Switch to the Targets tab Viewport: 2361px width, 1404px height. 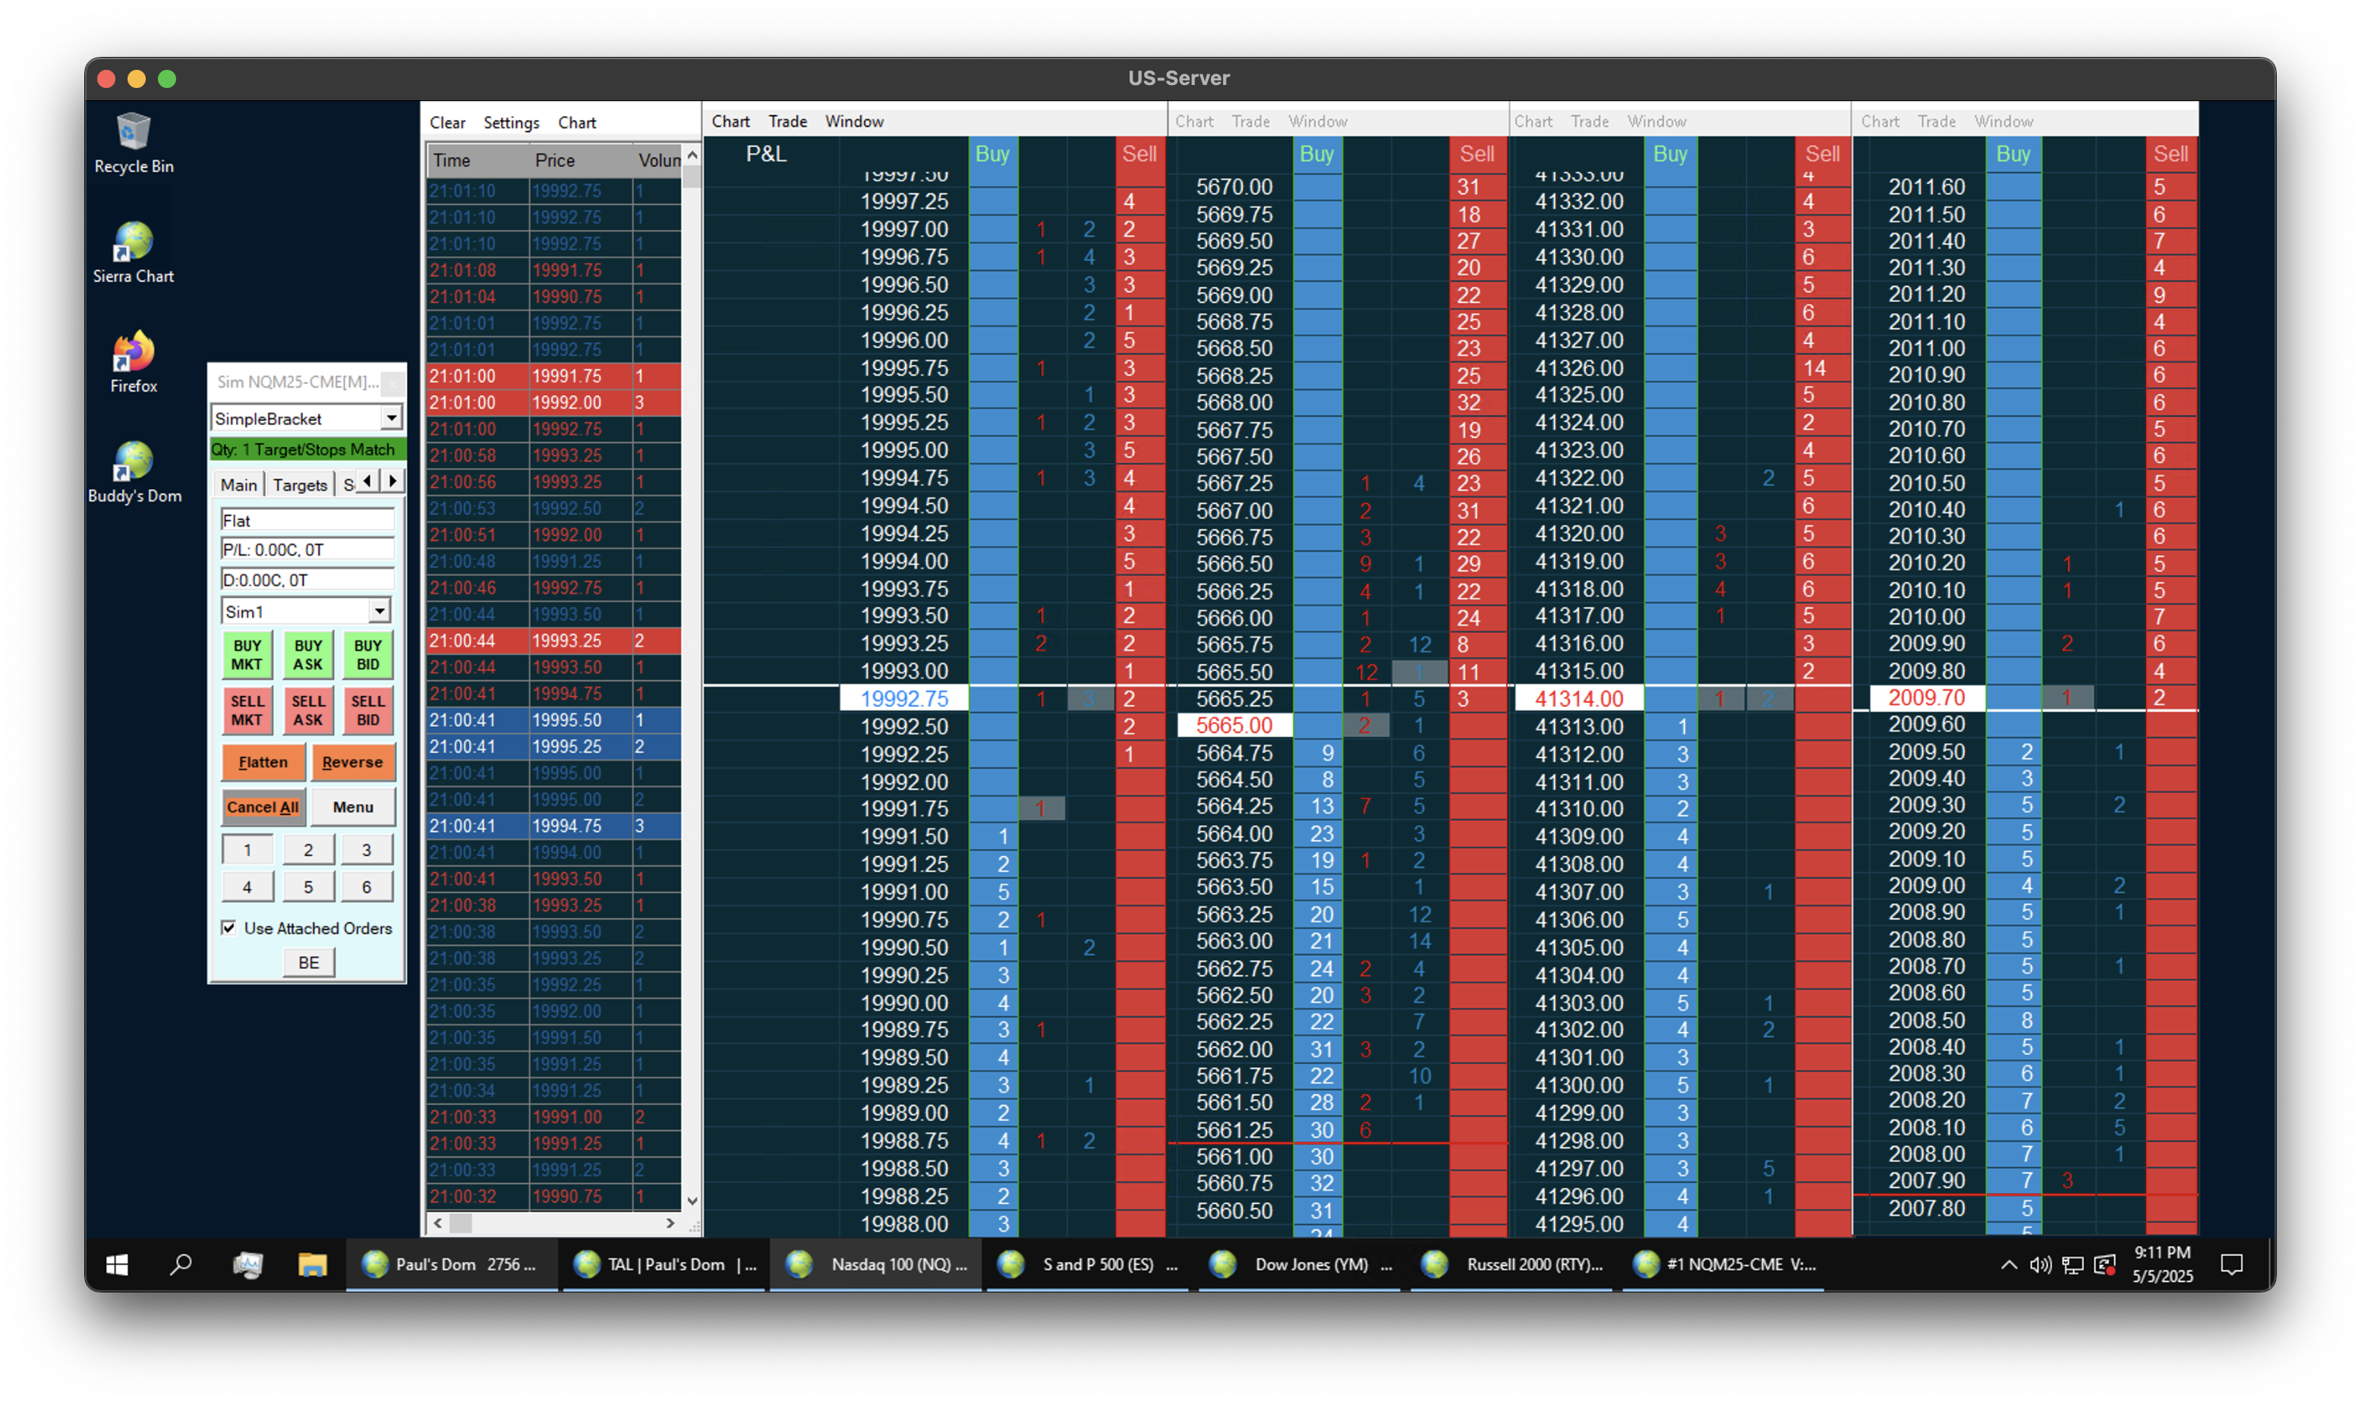[x=299, y=484]
